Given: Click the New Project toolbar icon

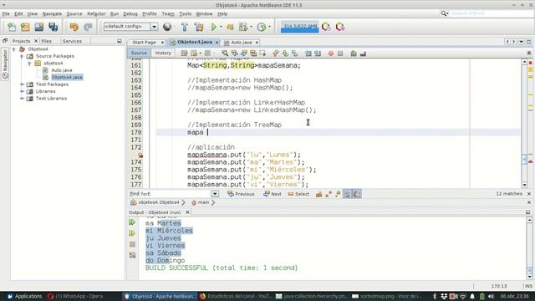Looking at the screenshot, I should [25, 27].
